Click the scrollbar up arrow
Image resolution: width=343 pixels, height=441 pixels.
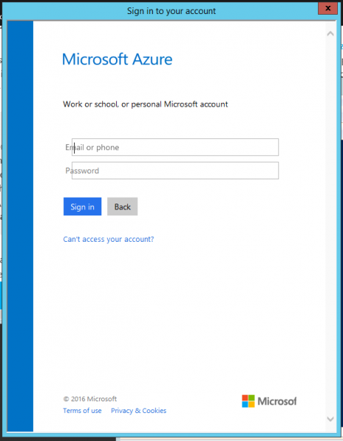click(331, 34)
